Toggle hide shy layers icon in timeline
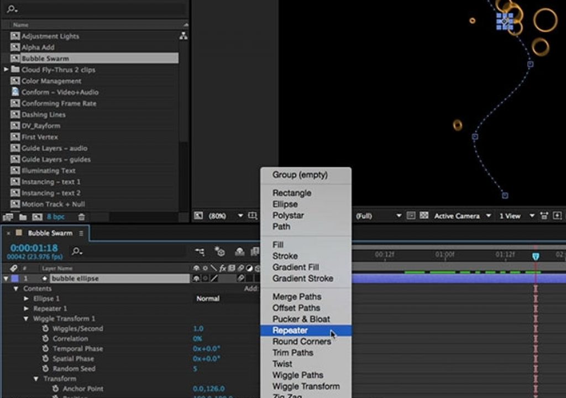566x398 pixels. tap(240, 252)
